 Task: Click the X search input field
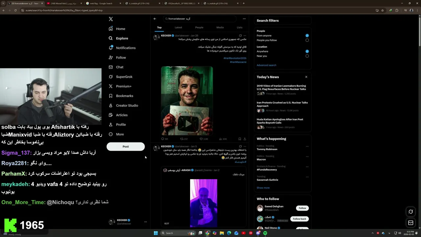click(200, 19)
